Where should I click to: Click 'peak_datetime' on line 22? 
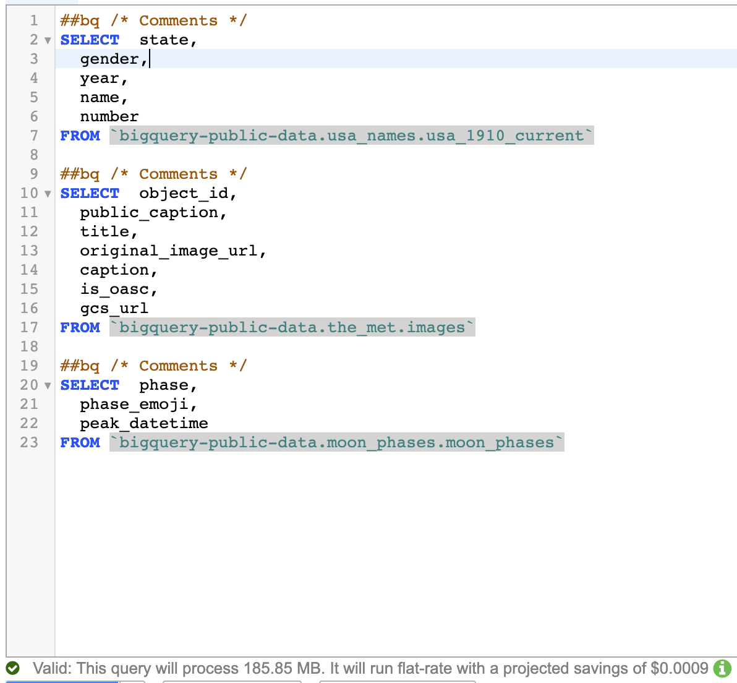(x=144, y=423)
